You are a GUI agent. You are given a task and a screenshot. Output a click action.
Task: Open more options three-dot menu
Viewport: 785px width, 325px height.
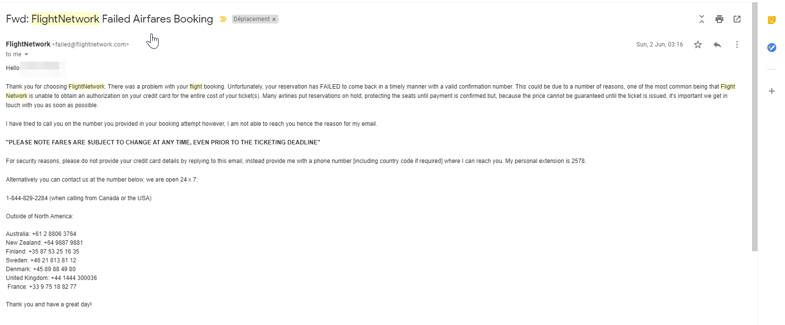[x=737, y=45]
